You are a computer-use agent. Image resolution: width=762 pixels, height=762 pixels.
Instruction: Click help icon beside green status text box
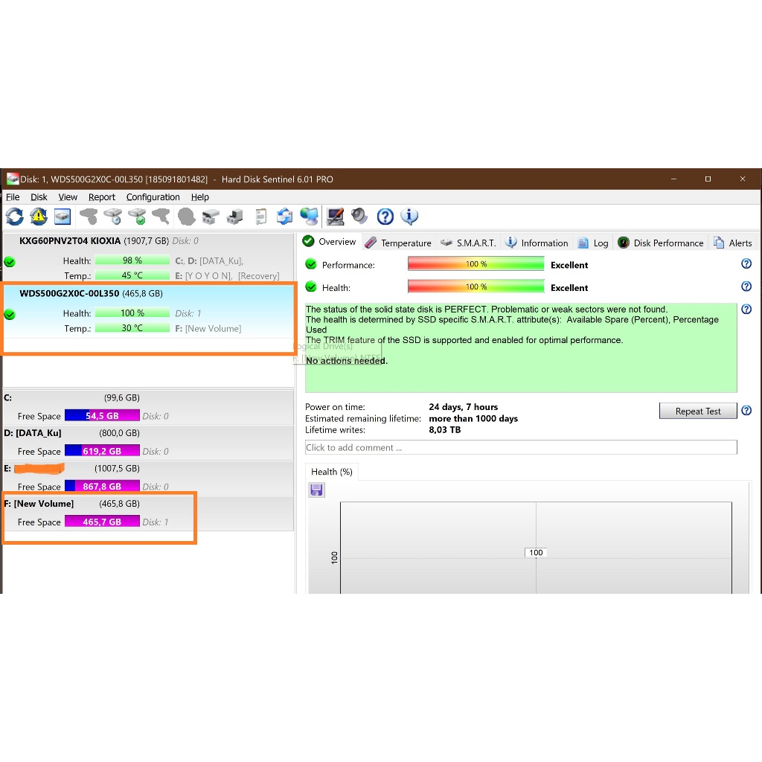(746, 309)
